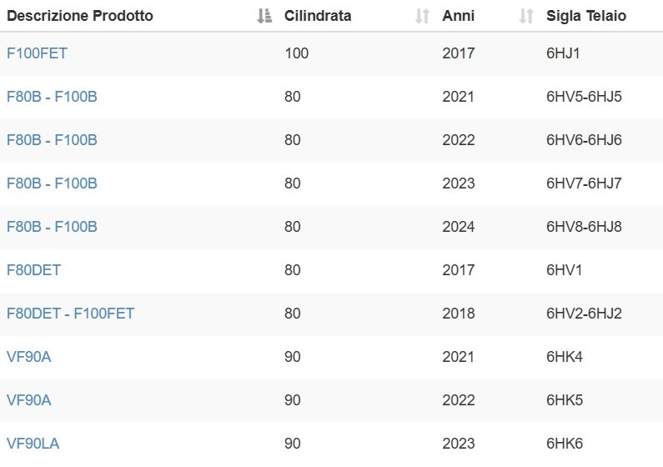Open the VF90A 2021 link

coord(29,357)
